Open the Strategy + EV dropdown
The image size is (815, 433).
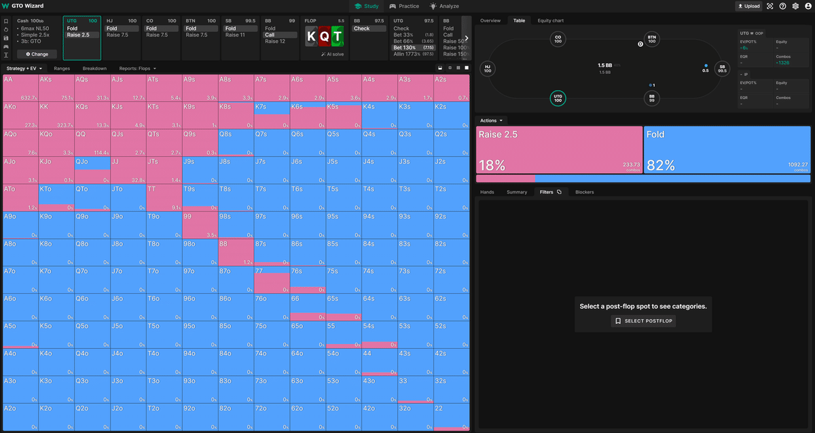pyautogui.click(x=22, y=68)
